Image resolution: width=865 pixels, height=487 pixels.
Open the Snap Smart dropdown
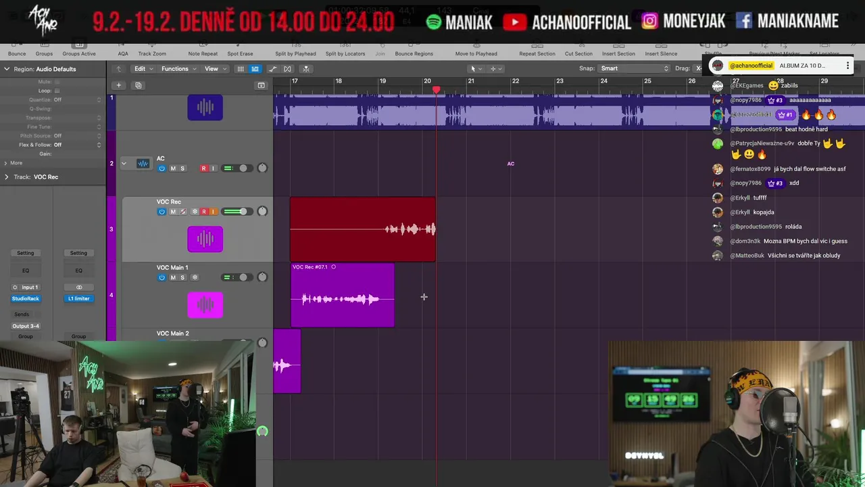(635, 69)
